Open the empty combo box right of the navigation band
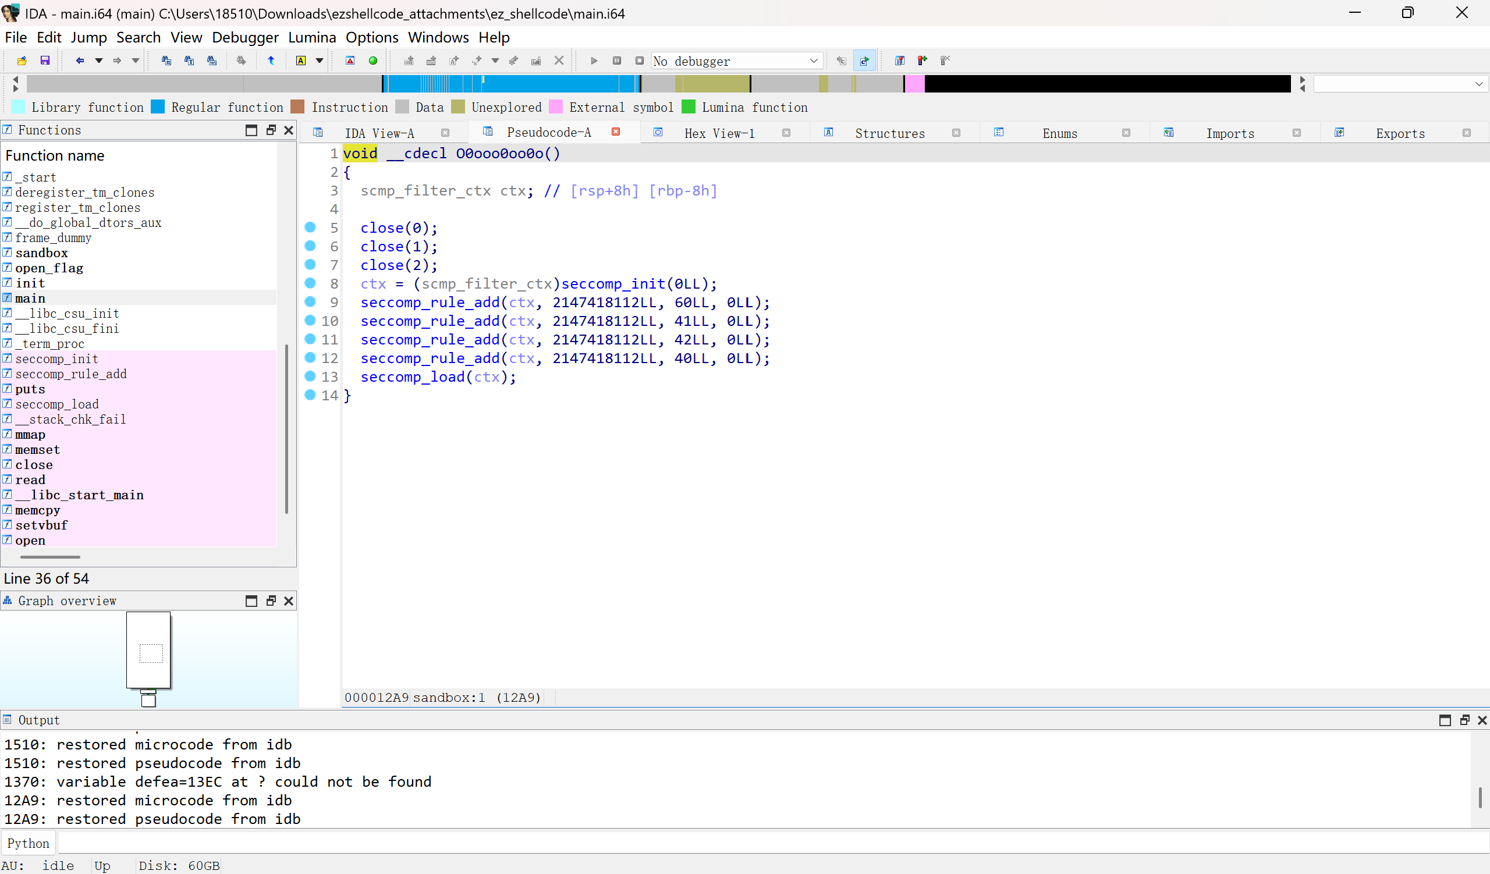The width and height of the screenshot is (1490, 874). tap(1400, 84)
